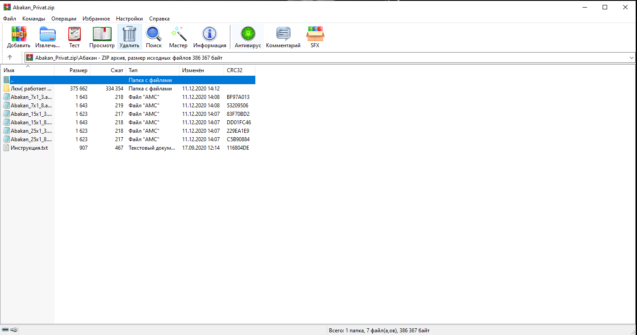The image size is (637, 335).
Task: Click icon of Abakan_7x1_3 file
Action: (6, 97)
